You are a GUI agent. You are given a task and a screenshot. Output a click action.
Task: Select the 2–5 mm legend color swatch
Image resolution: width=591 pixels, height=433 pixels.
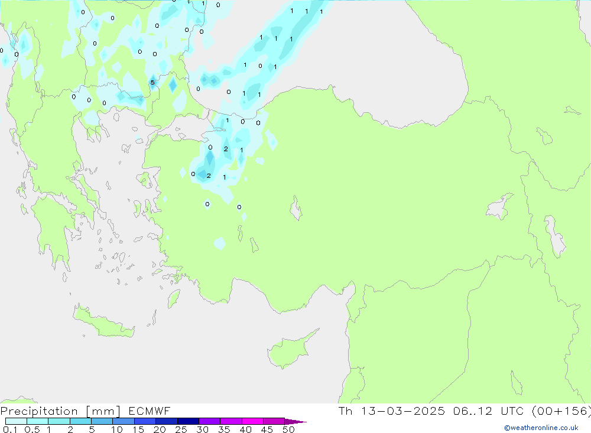(x=80, y=421)
